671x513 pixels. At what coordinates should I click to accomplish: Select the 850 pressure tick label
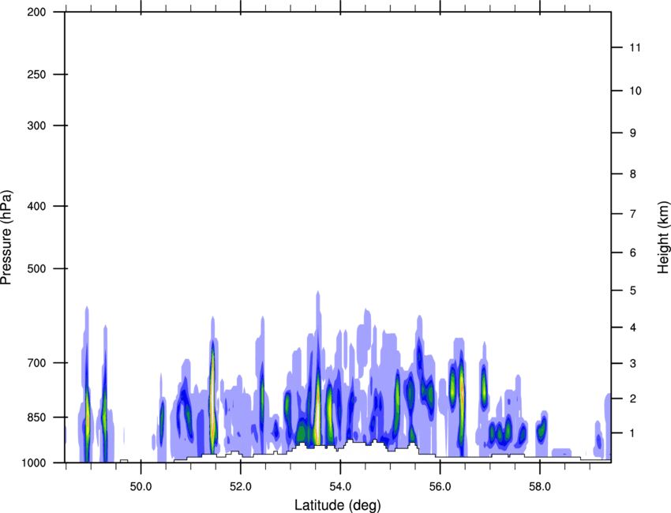36,418
